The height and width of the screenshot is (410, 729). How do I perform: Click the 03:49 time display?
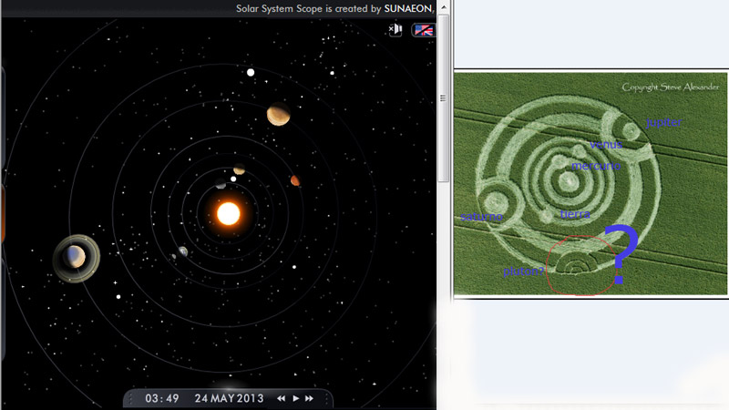pyautogui.click(x=161, y=399)
